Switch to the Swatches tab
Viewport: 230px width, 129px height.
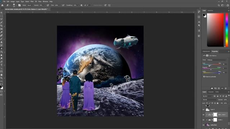point(210,10)
